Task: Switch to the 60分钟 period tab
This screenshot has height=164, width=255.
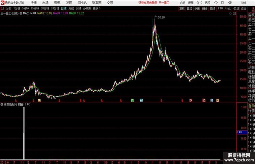Action: pyautogui.click(x=55, y=8)
